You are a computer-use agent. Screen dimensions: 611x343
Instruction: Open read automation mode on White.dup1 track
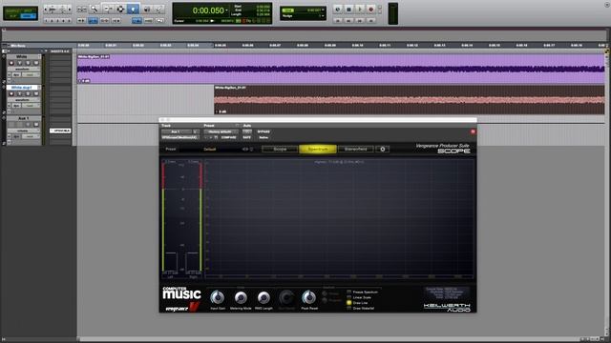click(x=31, y=106)
